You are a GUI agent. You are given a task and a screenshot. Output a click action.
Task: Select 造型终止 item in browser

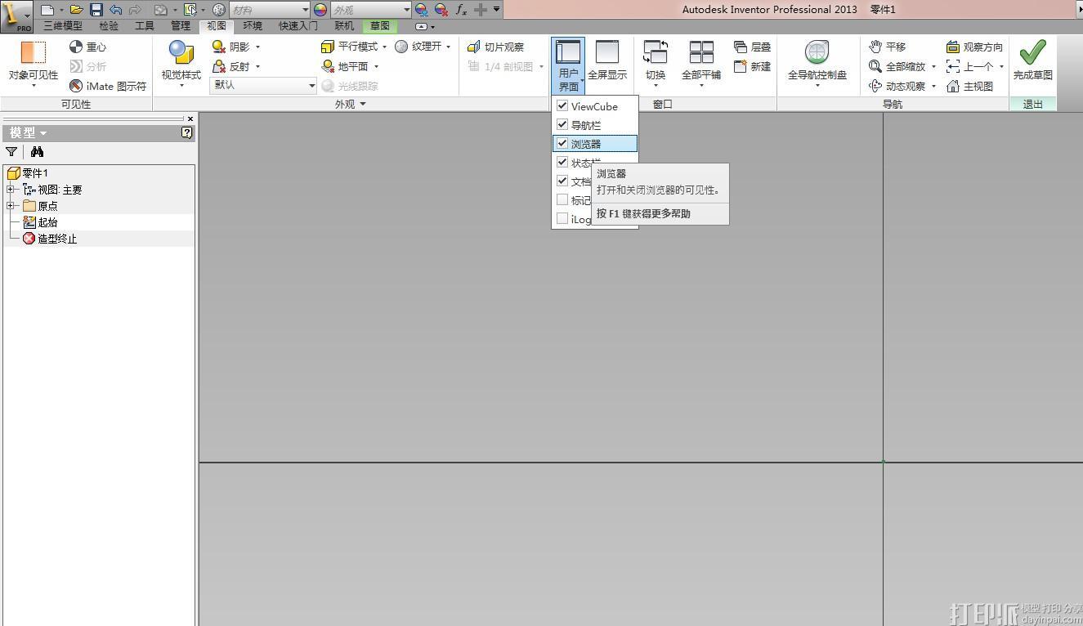point(56,239)
